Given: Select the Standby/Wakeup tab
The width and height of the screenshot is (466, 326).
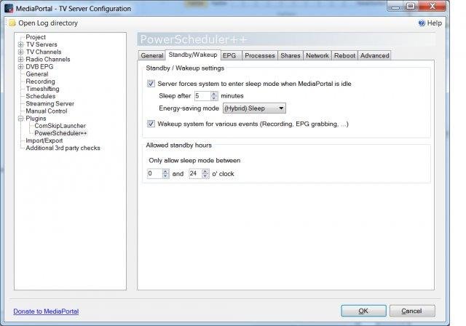Looking at the screenshot, I should click(193, 55).
